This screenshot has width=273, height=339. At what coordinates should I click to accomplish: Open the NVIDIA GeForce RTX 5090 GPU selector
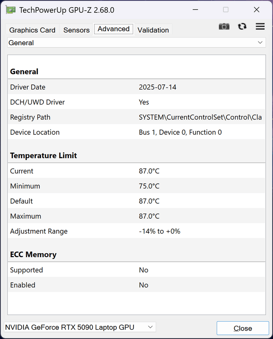coord(80,327)
